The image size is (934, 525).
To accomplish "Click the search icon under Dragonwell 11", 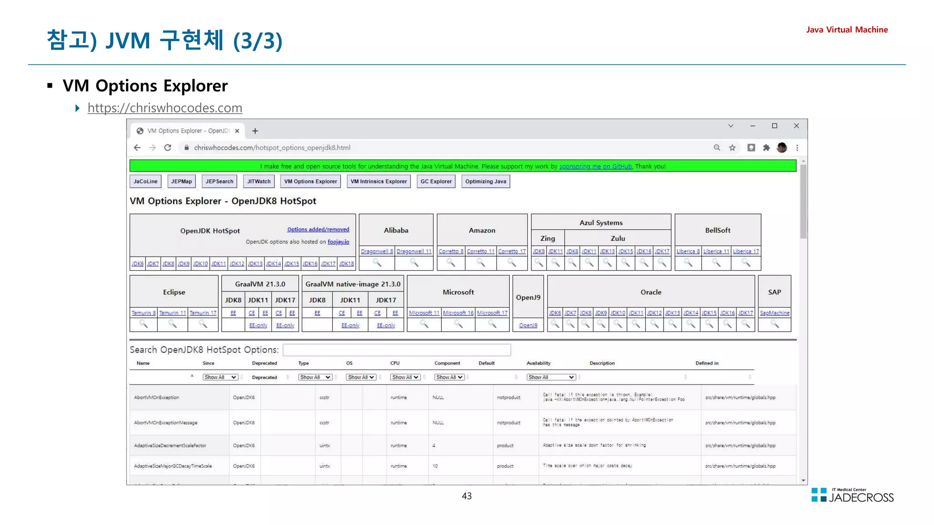I will tap(414, 262).
